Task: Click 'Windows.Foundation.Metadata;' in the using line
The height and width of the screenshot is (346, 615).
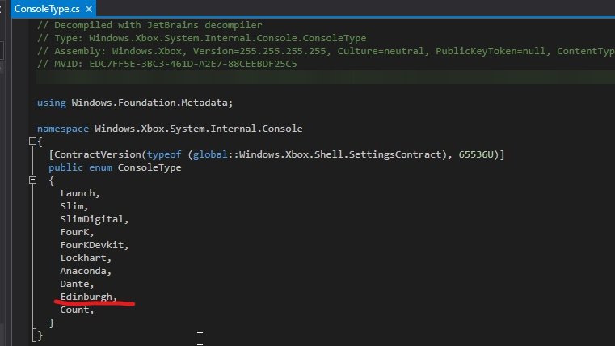Action: click(x=152, y=103)
